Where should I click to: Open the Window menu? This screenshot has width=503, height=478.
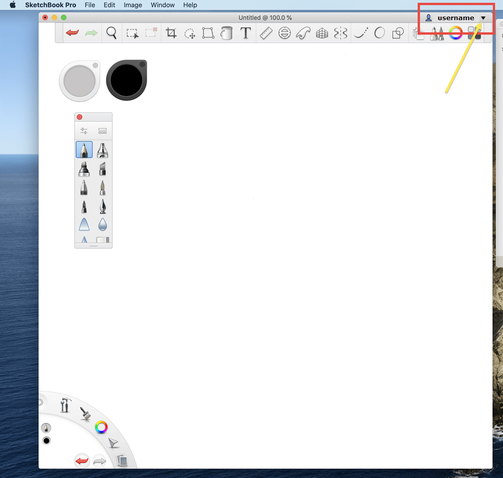[x=162, y=5]
